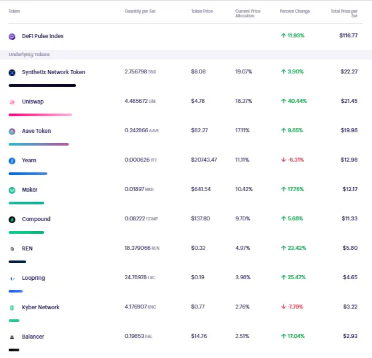Open the Kyber Network token name

[x=41, y=307]
